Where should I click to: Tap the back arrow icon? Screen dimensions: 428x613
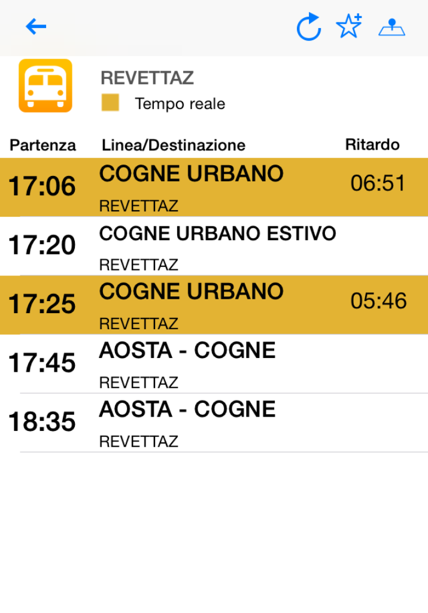[36, 26]
